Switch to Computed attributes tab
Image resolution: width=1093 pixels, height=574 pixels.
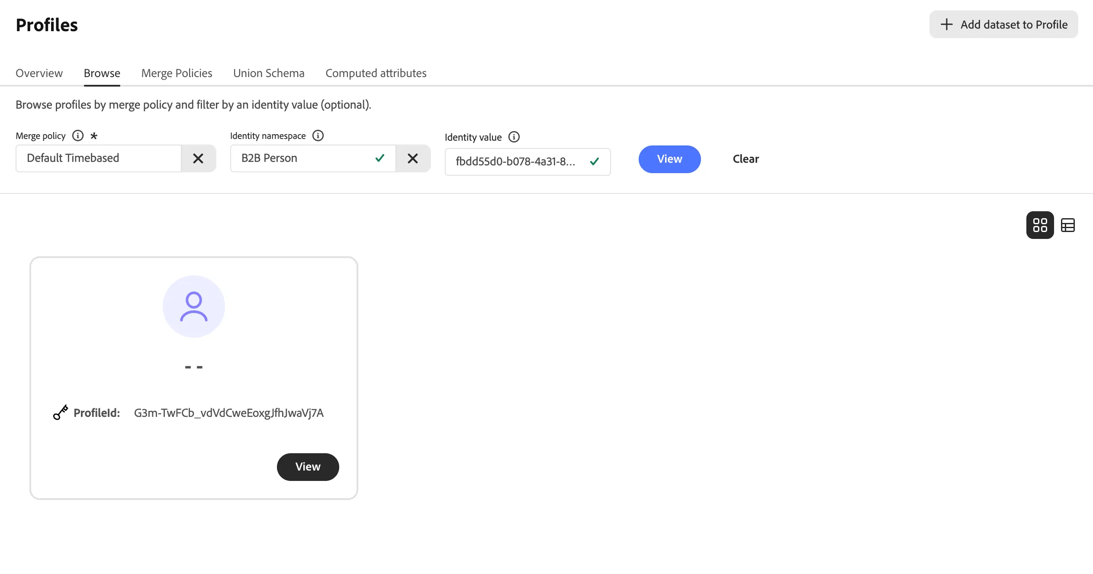coord(376,73)
